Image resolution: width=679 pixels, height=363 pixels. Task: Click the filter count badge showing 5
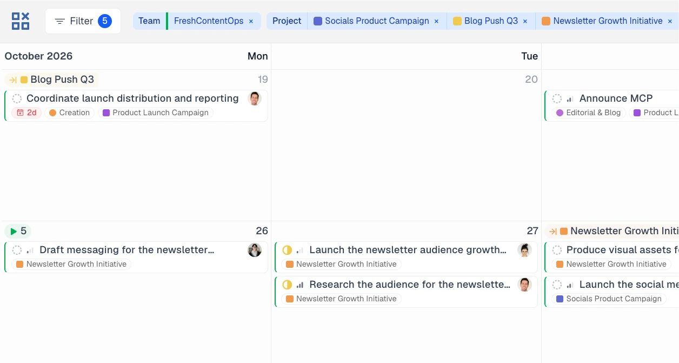pos(105,21)
